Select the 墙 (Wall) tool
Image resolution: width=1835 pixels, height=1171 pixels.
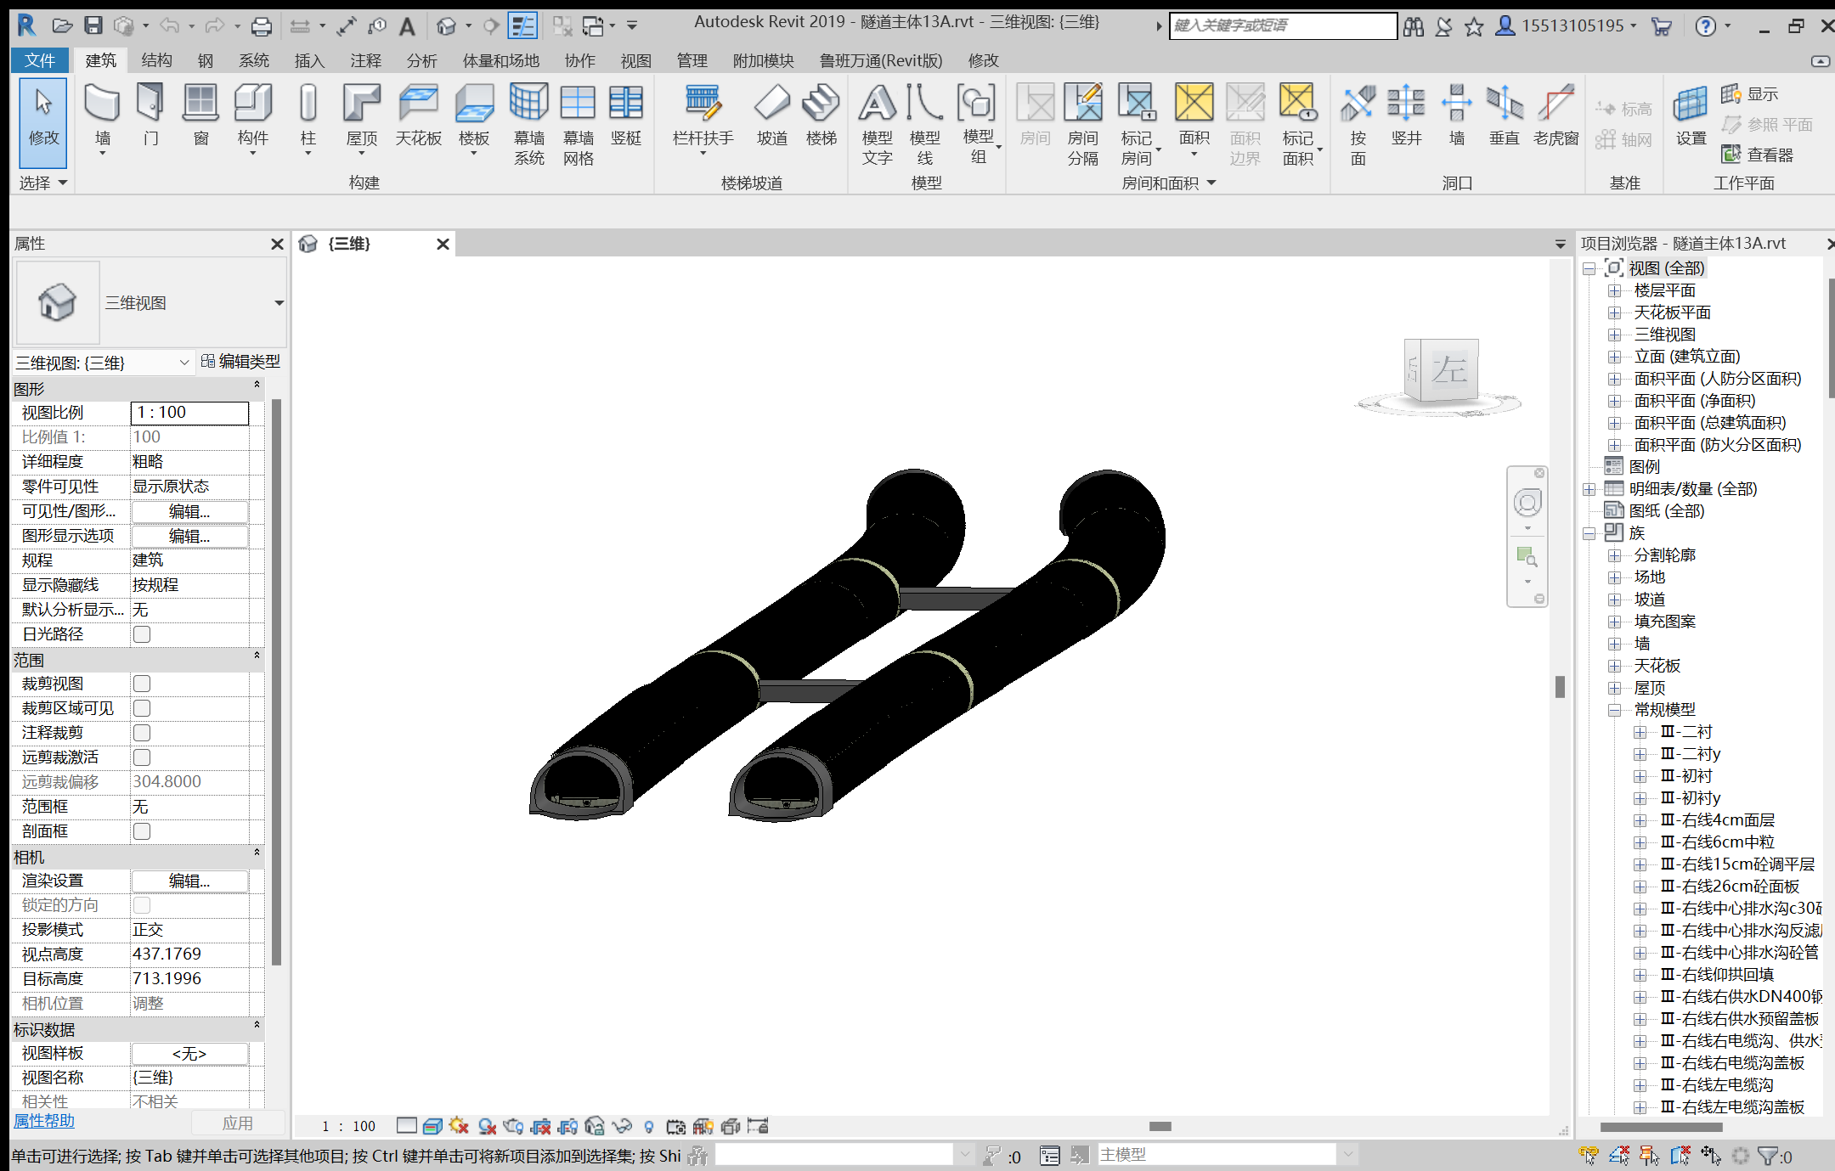click(102, 117)
